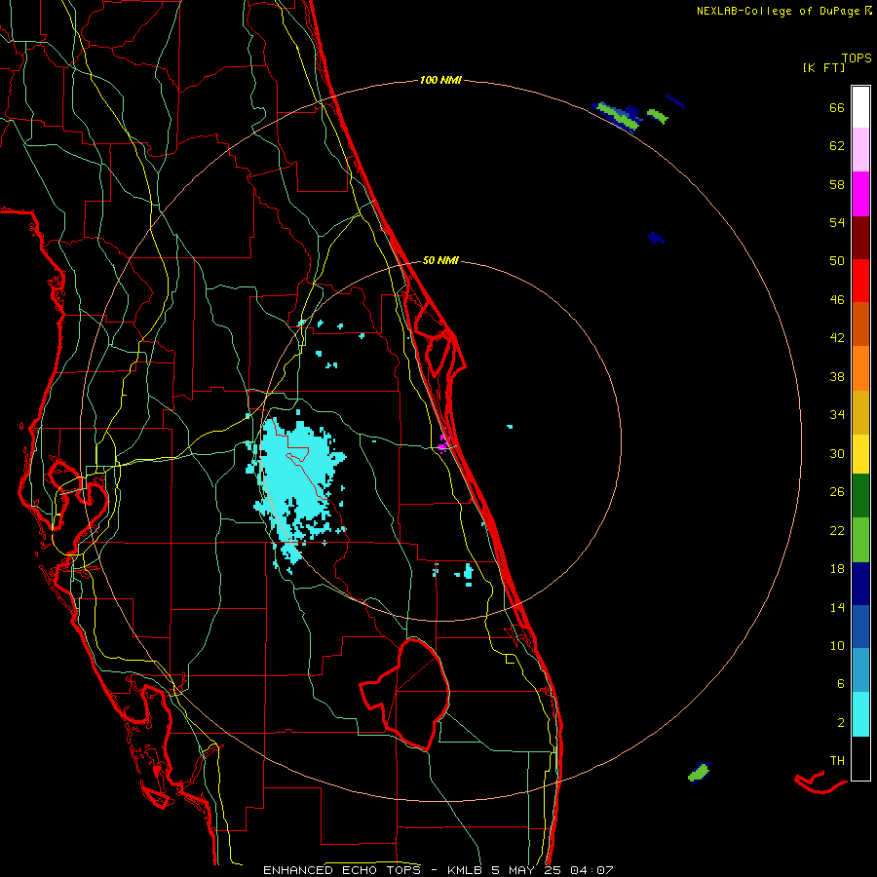Click the legend value 34
This screenshot has height=877, width=877.
pyautogui.click(x=837, y=414)
